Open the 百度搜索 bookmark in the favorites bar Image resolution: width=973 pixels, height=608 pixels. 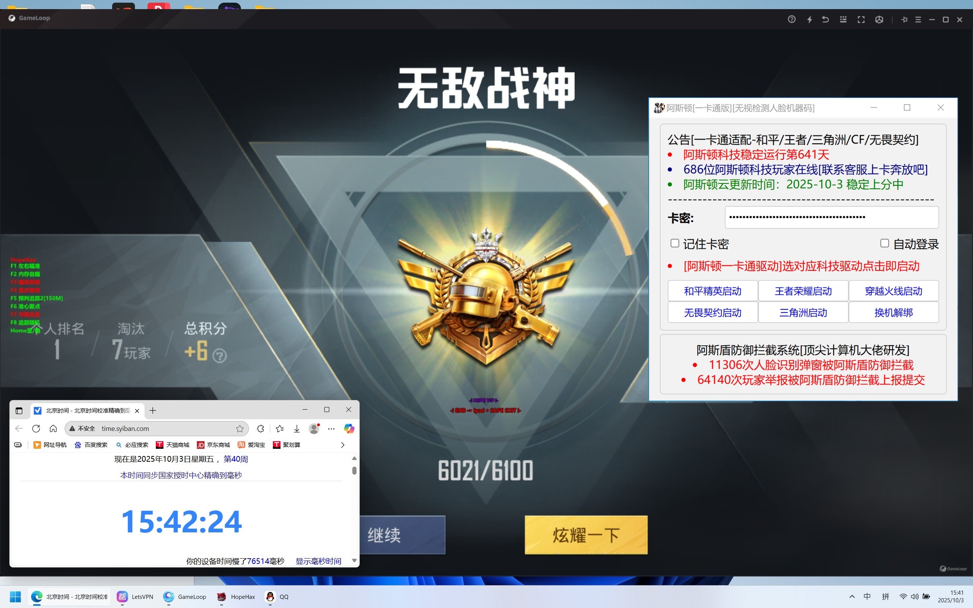(x=91, y=445)
